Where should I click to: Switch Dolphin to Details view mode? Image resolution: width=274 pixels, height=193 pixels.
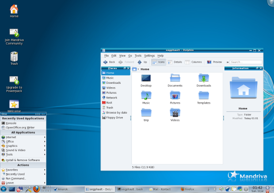click(175, 62)
